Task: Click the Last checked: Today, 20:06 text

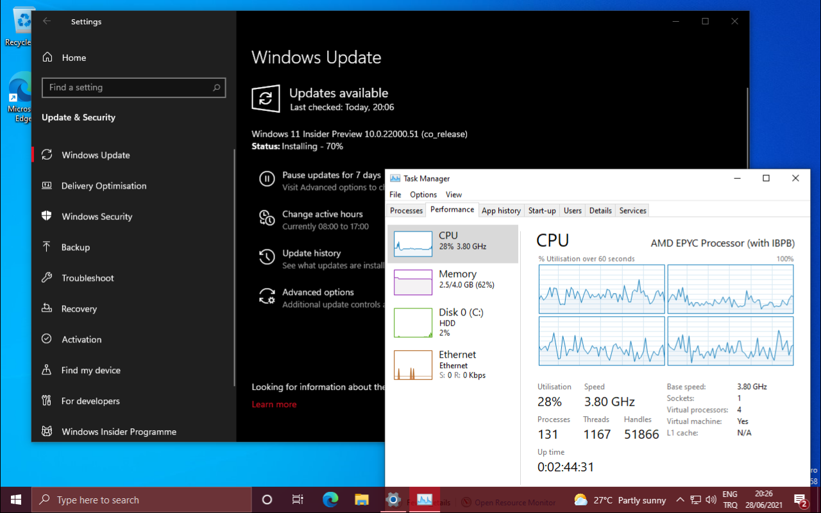Action: pyautogui.click(x=342, y=108)
